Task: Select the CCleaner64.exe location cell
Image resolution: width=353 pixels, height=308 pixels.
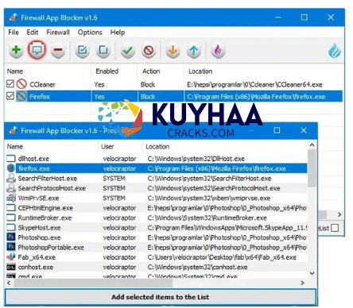Action: click(254, 84)
